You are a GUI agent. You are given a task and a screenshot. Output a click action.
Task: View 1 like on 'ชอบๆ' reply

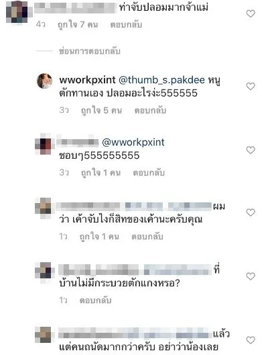pyautogui.click(x=100, y=173)
